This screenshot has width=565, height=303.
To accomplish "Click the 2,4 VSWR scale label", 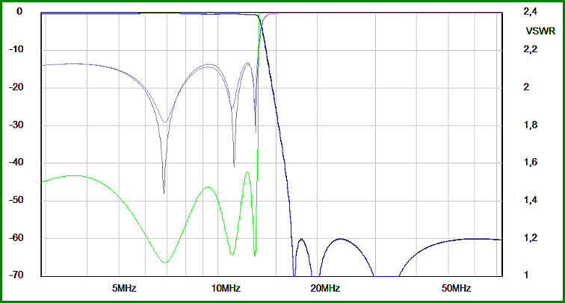I will tap(530, 12).
